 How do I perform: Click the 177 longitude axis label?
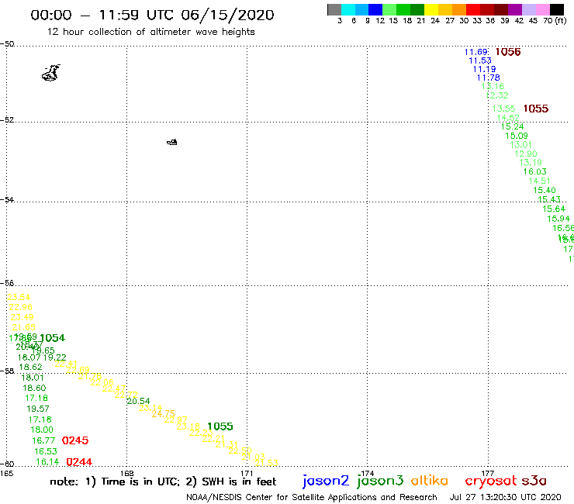(488, 473)
